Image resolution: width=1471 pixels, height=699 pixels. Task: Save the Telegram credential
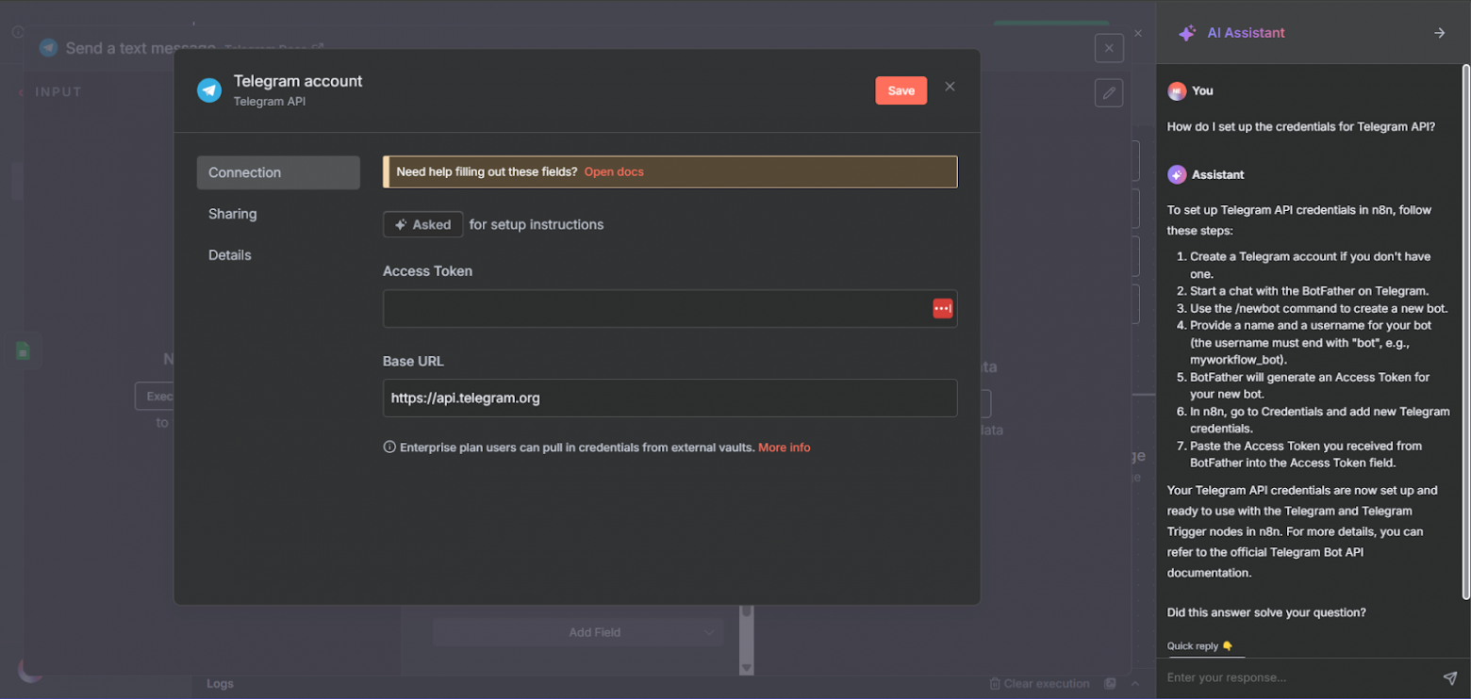pos(901,90)
